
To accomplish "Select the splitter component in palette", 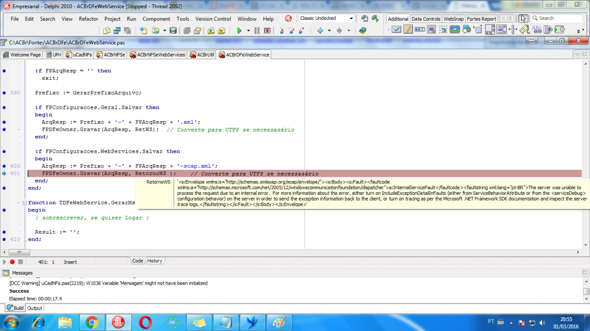I will tap(513, 29).
